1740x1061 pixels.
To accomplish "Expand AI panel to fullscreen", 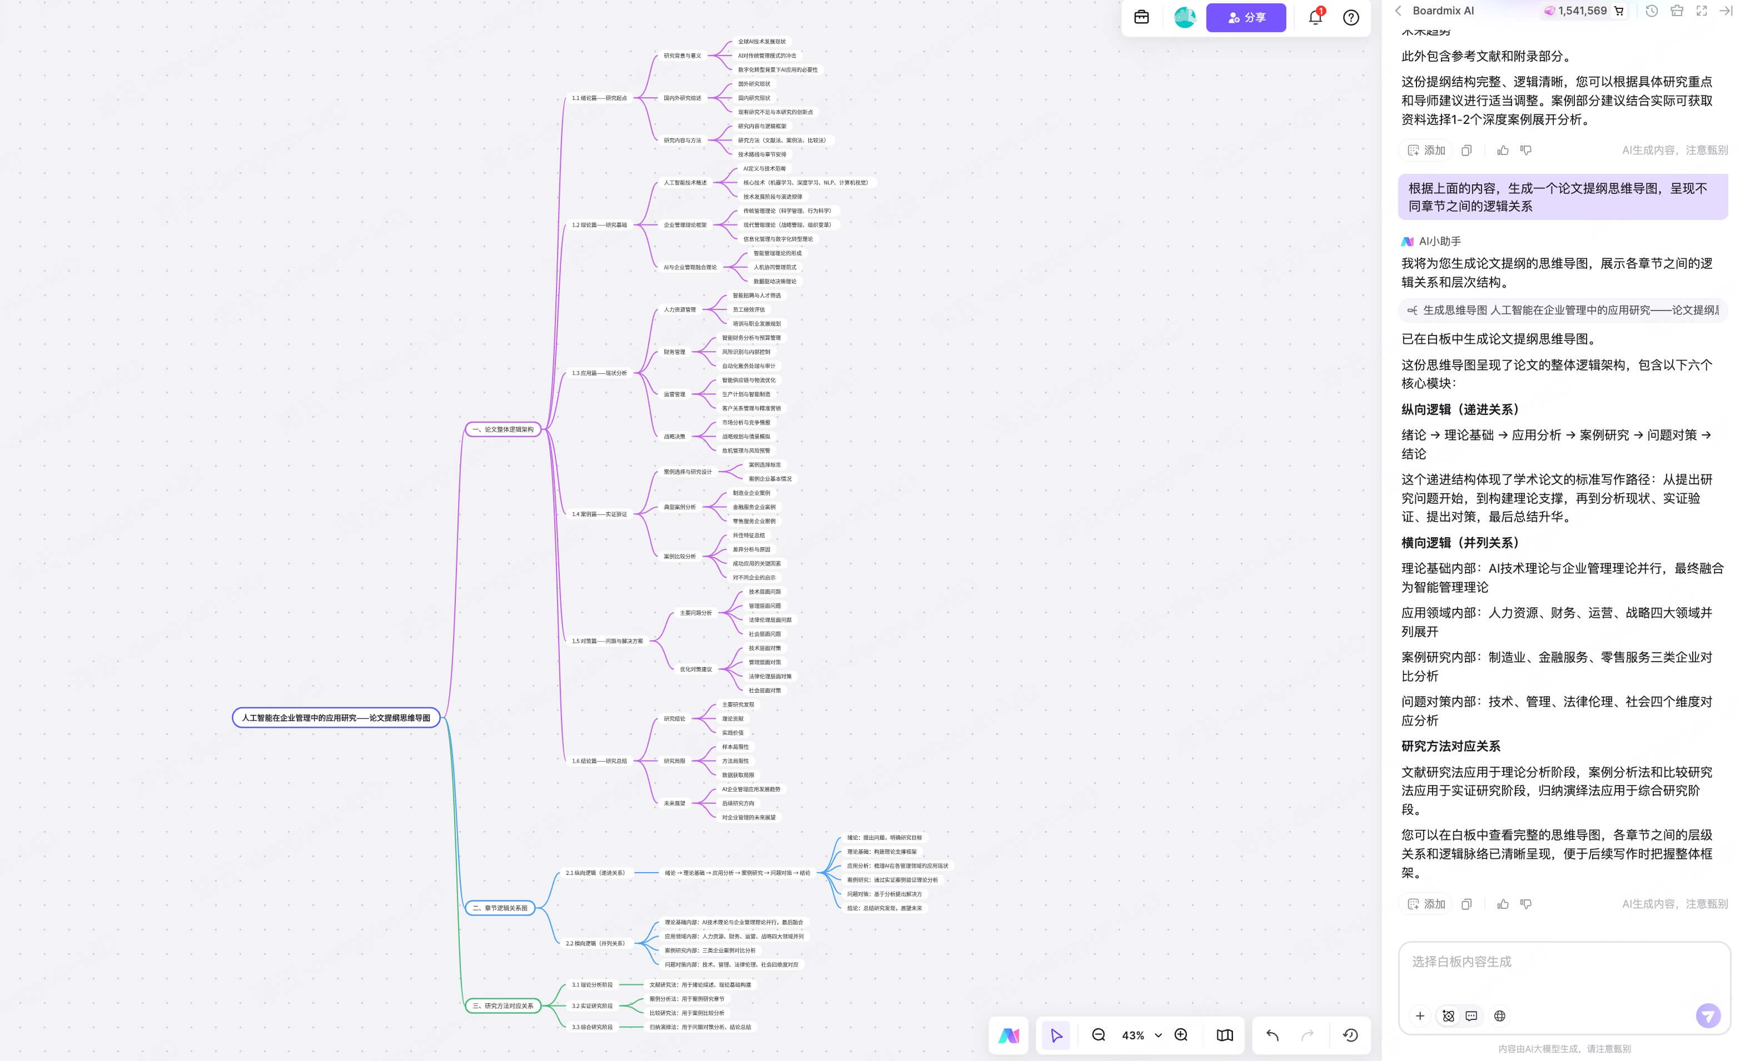I will point(1701,11).
